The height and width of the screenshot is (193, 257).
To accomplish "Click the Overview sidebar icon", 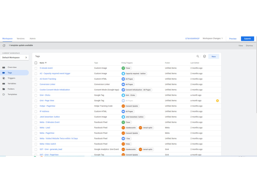I will 4,67.
